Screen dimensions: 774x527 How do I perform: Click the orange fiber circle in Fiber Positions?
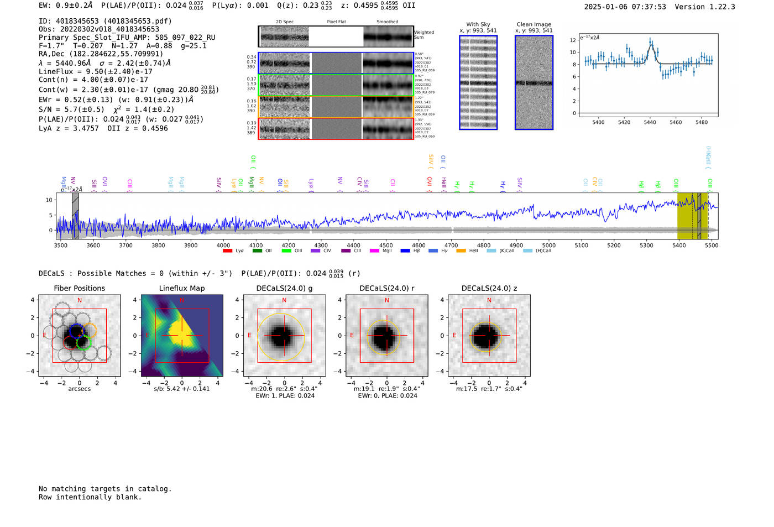90,330
